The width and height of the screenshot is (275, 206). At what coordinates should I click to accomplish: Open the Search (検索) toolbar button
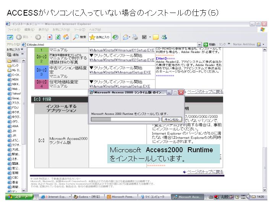point(79,37)
